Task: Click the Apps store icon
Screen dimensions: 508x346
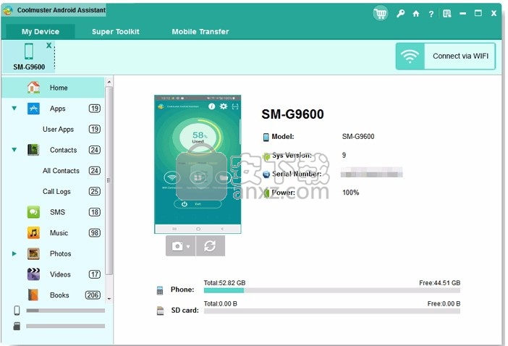Action: point(33,108)
